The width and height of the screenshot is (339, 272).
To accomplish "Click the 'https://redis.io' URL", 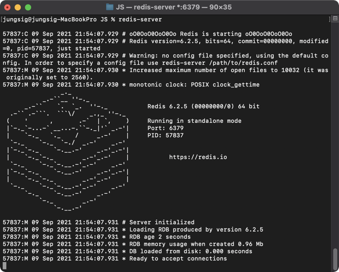I will [x=198, y=157].
